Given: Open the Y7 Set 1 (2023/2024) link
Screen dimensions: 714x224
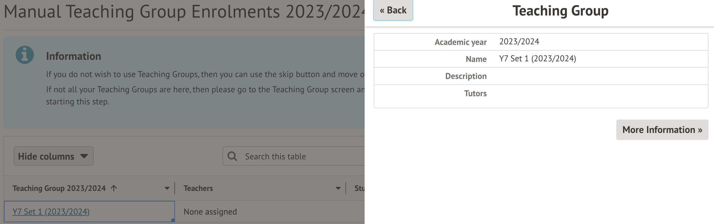Looking at the screenshot, I should pyautogui.click(x=51, y=212).
